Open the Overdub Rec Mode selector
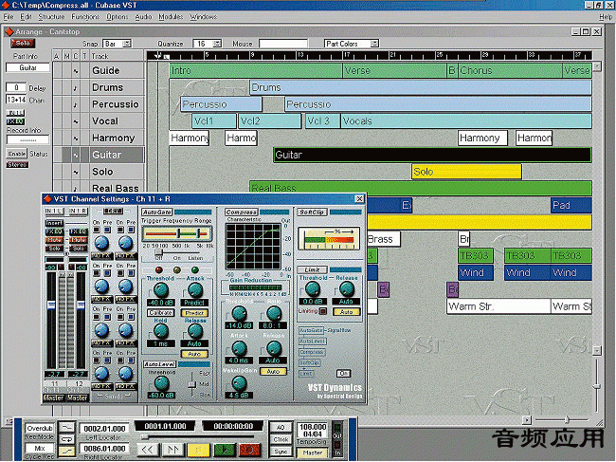Image resolution: width=616 pixels, height=462 pixels. click(x=40, y=428)
